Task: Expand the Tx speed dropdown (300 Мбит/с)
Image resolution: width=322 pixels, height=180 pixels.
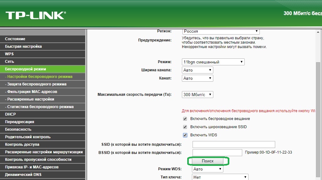Action: point(197,95)
